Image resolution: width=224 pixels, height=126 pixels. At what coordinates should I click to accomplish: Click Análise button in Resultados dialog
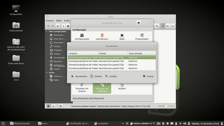(x=111, y=76)
